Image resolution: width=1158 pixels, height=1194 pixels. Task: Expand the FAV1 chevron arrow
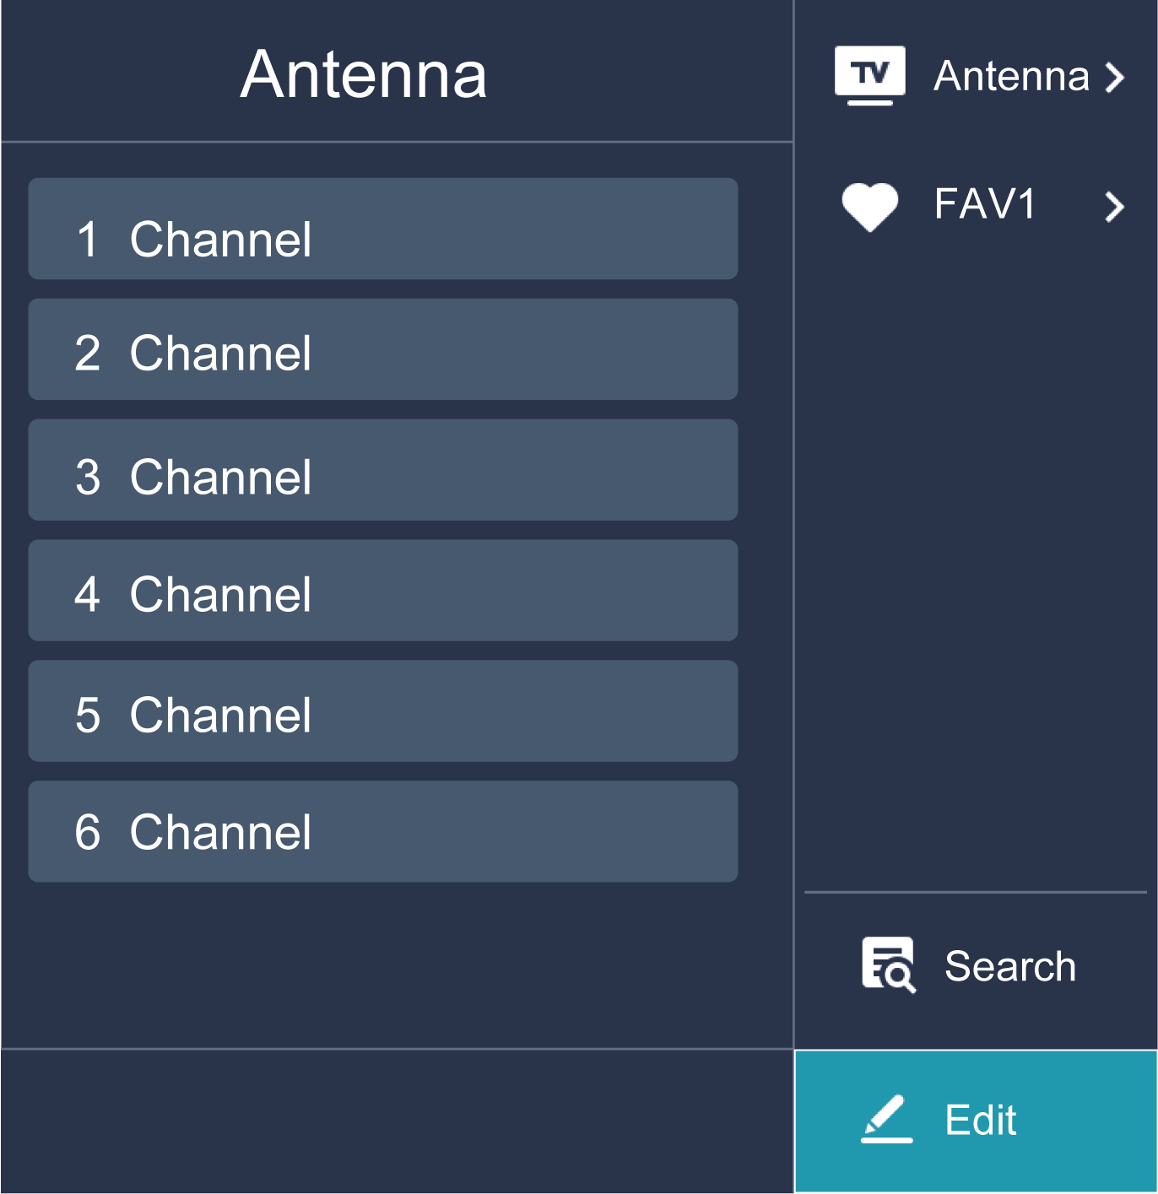click(1115, 207)
